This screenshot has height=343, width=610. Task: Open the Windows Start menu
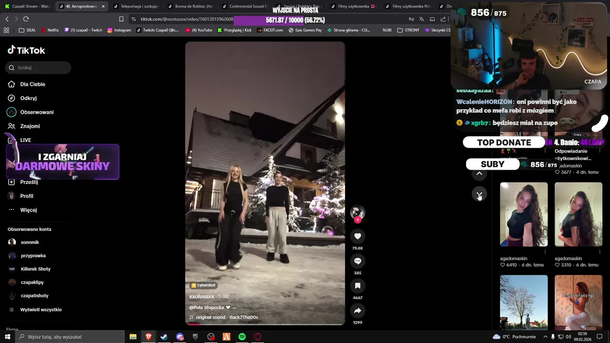(7, 337)
